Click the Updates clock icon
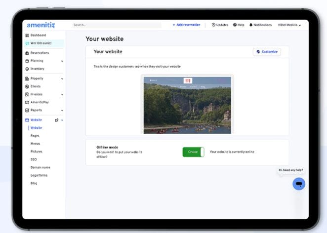The width and height of the screenshot is (327, 233). tap(213, 25)
